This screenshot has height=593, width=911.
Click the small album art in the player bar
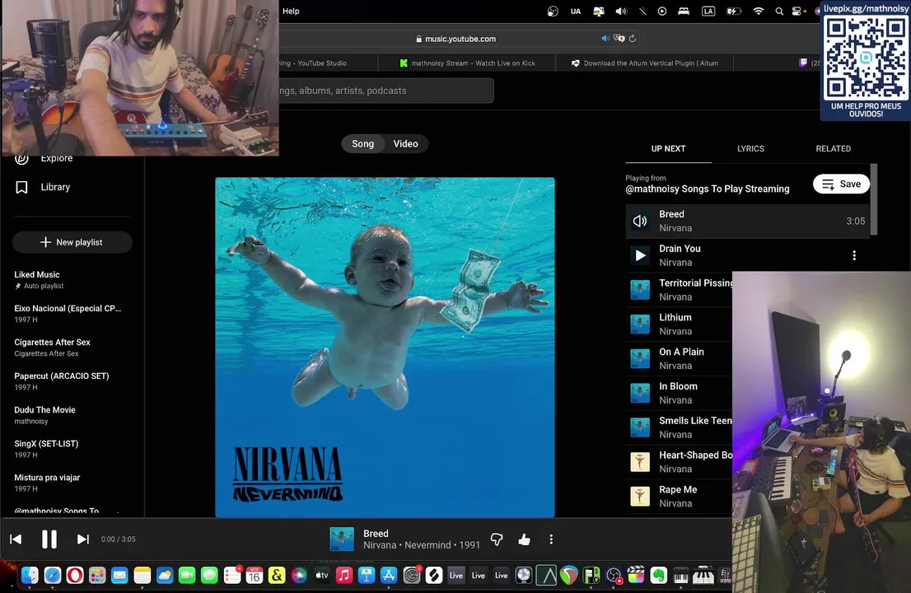(x=342, y=539)
